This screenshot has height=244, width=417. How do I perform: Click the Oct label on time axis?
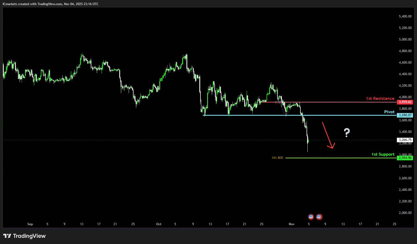tap(159, 224)
